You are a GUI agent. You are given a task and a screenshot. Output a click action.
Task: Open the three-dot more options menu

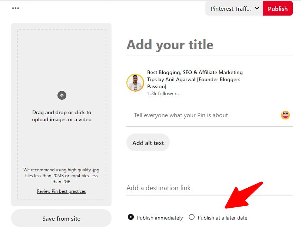pos(15,8)
